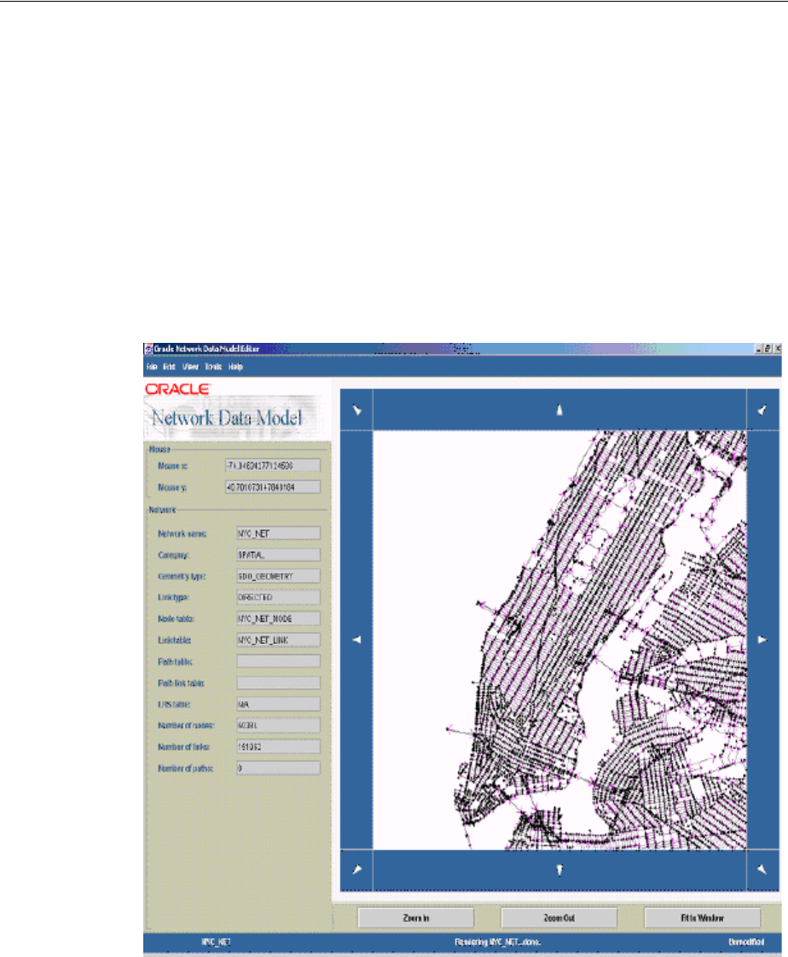Click the Unmodified status bar text
The height and width of the screenshot is (957, 788).
[746, 942]
